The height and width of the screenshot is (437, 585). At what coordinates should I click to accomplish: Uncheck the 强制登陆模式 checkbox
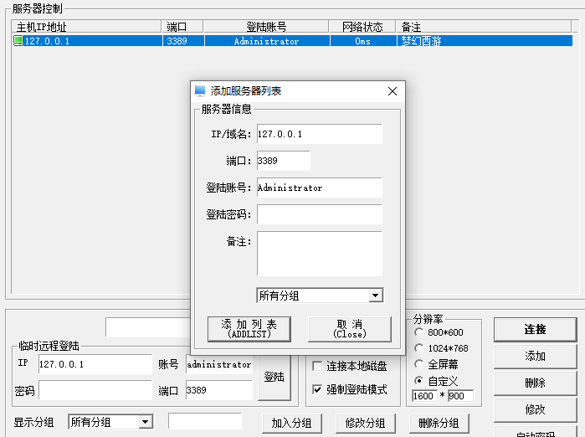[x=318, y=389]
